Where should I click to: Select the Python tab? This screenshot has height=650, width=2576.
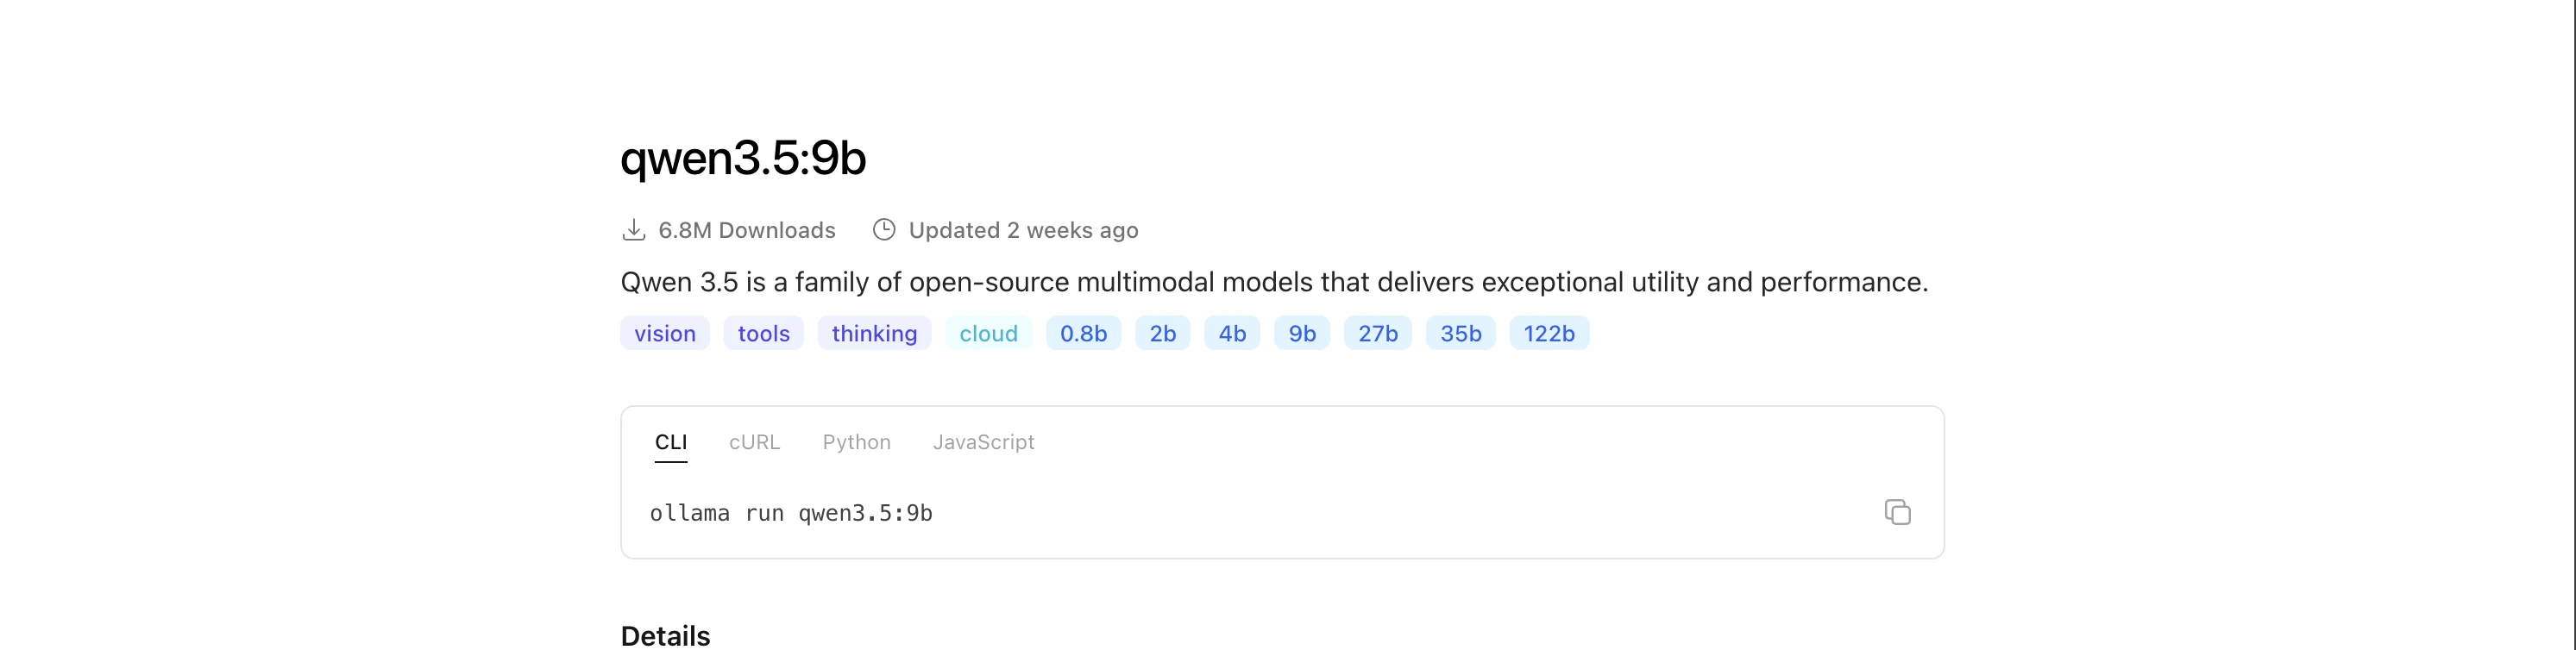[x=856, y=442]
